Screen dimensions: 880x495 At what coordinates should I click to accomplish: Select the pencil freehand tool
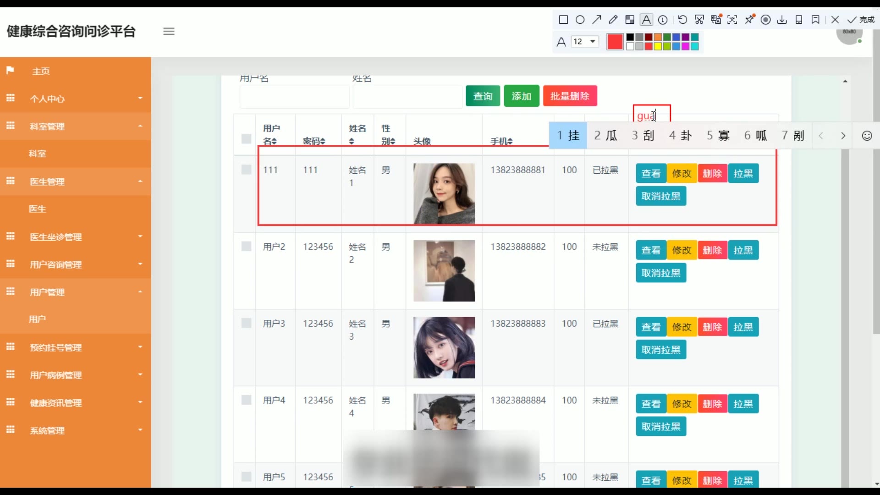[x=613, y=20]
